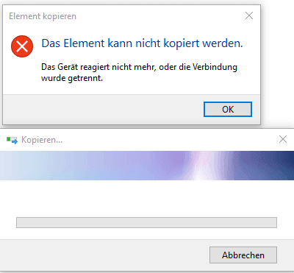Click the blue heading Das Element kann nicht kopiert werden
This screenshot has height=273, width=294.
tap(142, 43)
